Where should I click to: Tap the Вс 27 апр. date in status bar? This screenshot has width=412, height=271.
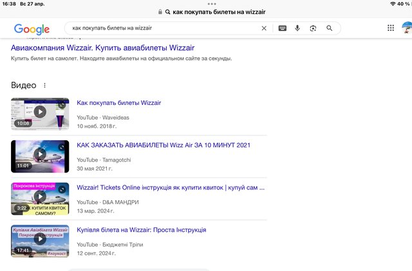click(x=32, y=4)
